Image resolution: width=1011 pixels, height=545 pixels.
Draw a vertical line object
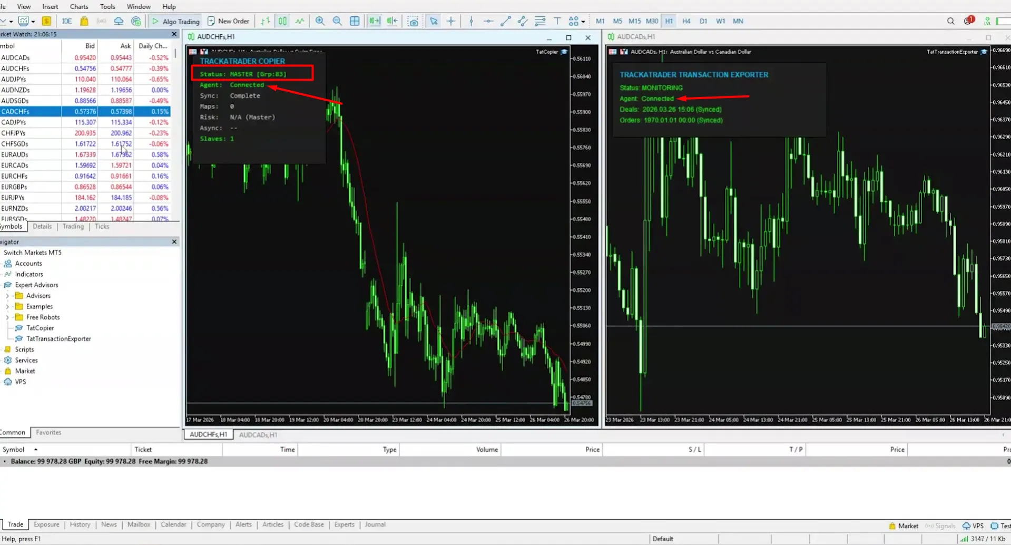point(471,21)
